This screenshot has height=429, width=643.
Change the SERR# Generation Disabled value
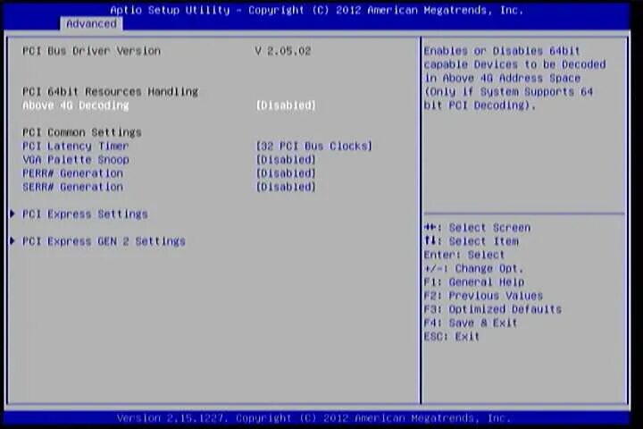(x=286, y=187)
